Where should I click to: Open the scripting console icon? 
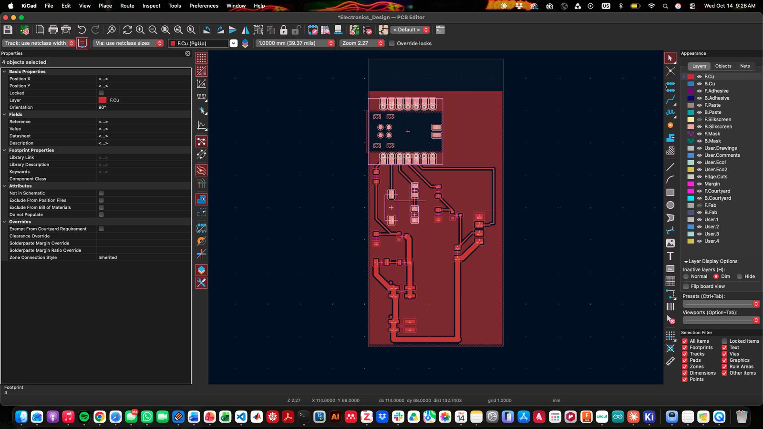(x=440, y=30)
